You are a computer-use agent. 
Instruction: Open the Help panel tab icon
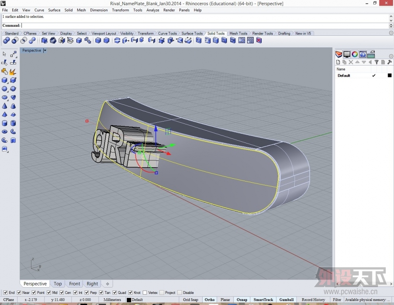click(x=363, y=54)
